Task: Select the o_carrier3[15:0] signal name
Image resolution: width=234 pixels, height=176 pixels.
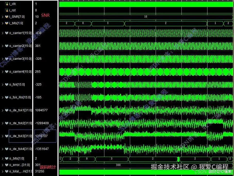Action: coord(20,59)
